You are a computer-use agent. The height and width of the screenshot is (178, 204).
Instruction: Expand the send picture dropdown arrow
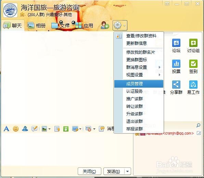[x=49, y=129]
